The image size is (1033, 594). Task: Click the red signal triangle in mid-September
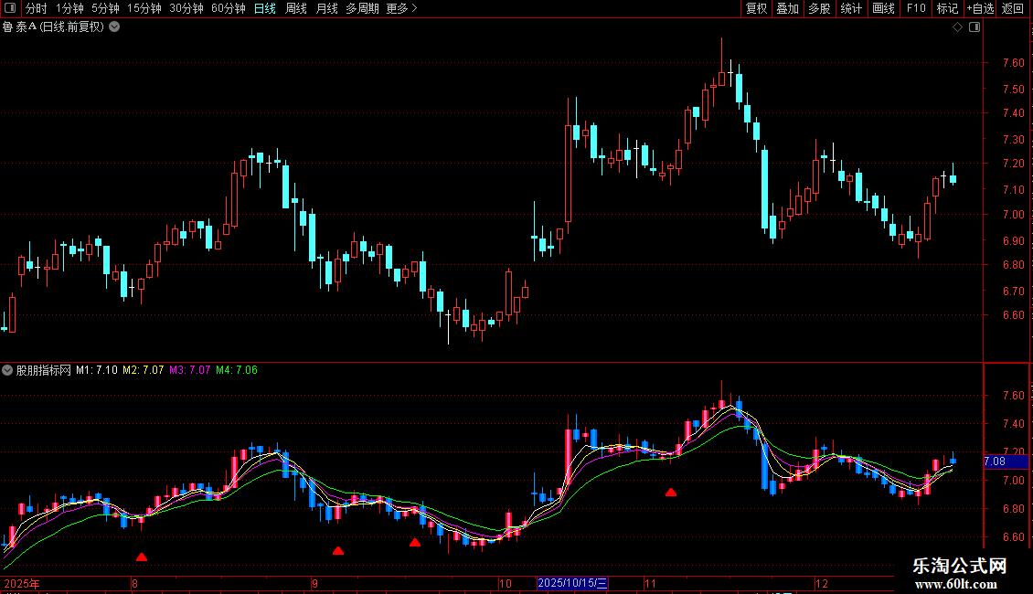click(414, 543)
